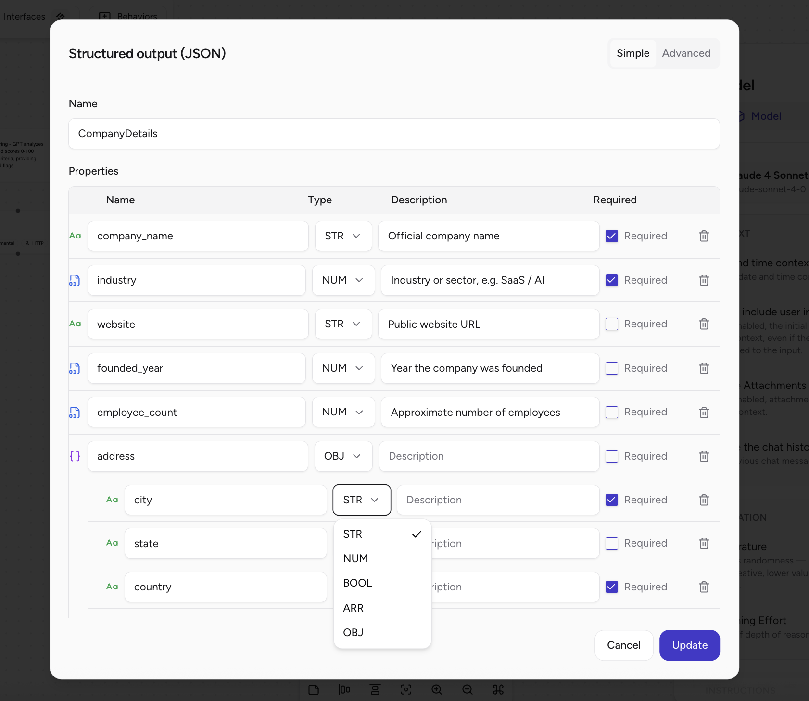Open the type dropdown for company_name
Viewport: 809px width, 701px height.
point(343,236)
